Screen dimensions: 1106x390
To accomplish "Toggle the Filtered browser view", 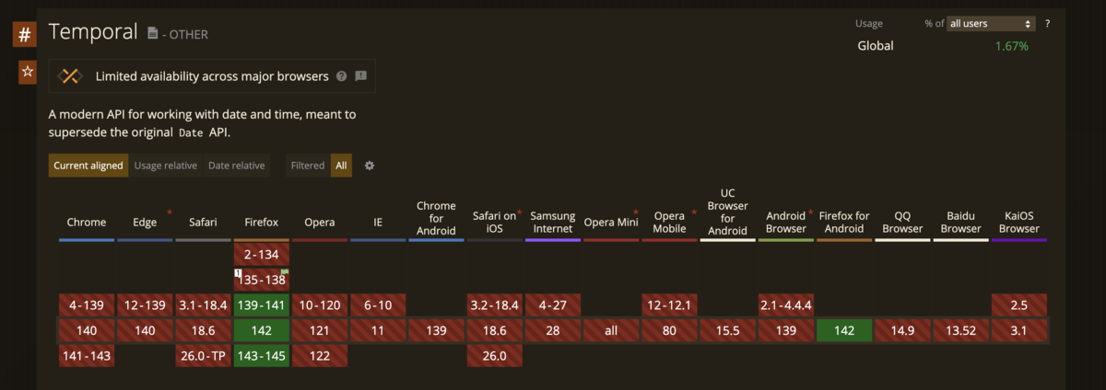I will (x=308, y=166).
